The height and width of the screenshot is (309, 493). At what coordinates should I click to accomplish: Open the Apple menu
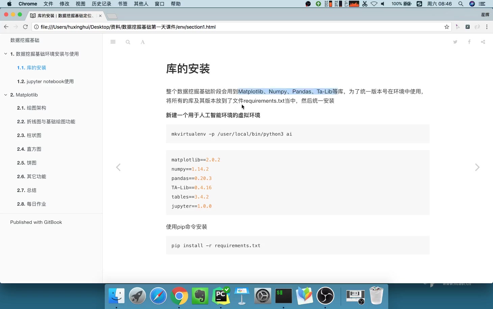click(9, 4)
